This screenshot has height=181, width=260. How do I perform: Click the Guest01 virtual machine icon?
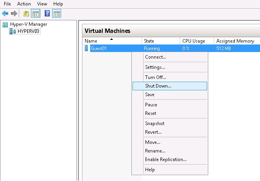pyautogui.click(x=86, y=48)
